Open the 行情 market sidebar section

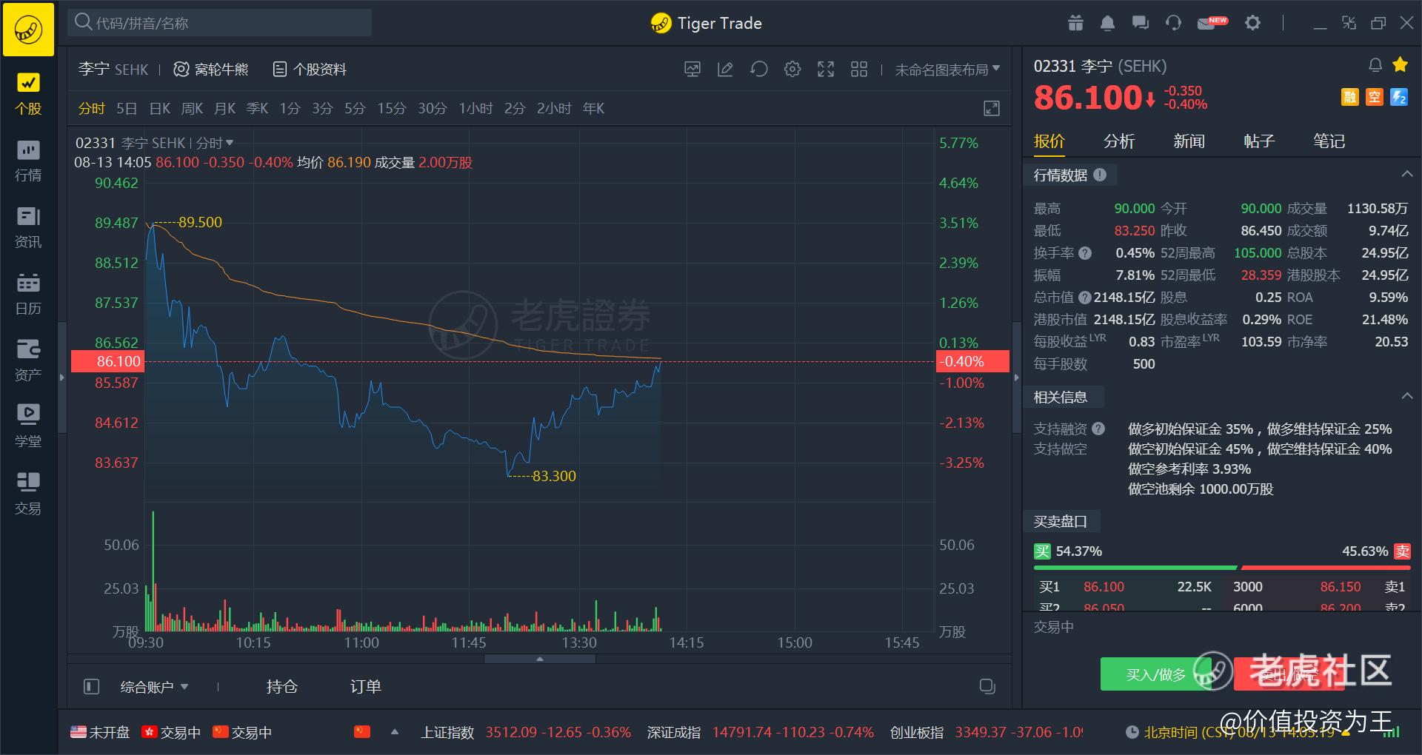[x=28, y=161]
